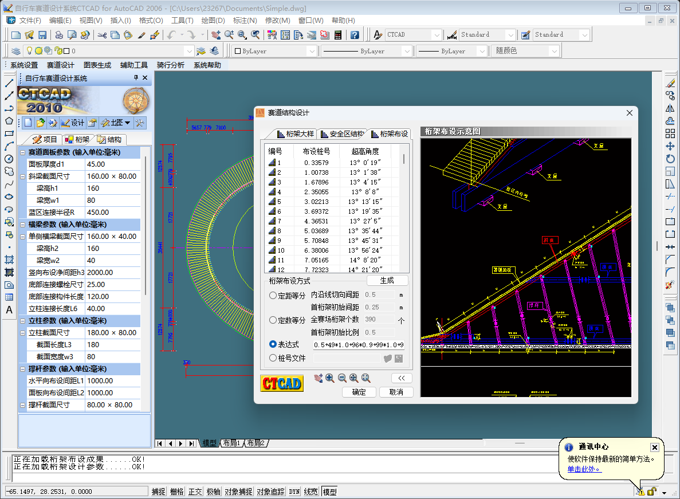Click the 单击此处 link in 通讯中心
This screenshot has height=499, width=680.
click(x=584, y=469)
